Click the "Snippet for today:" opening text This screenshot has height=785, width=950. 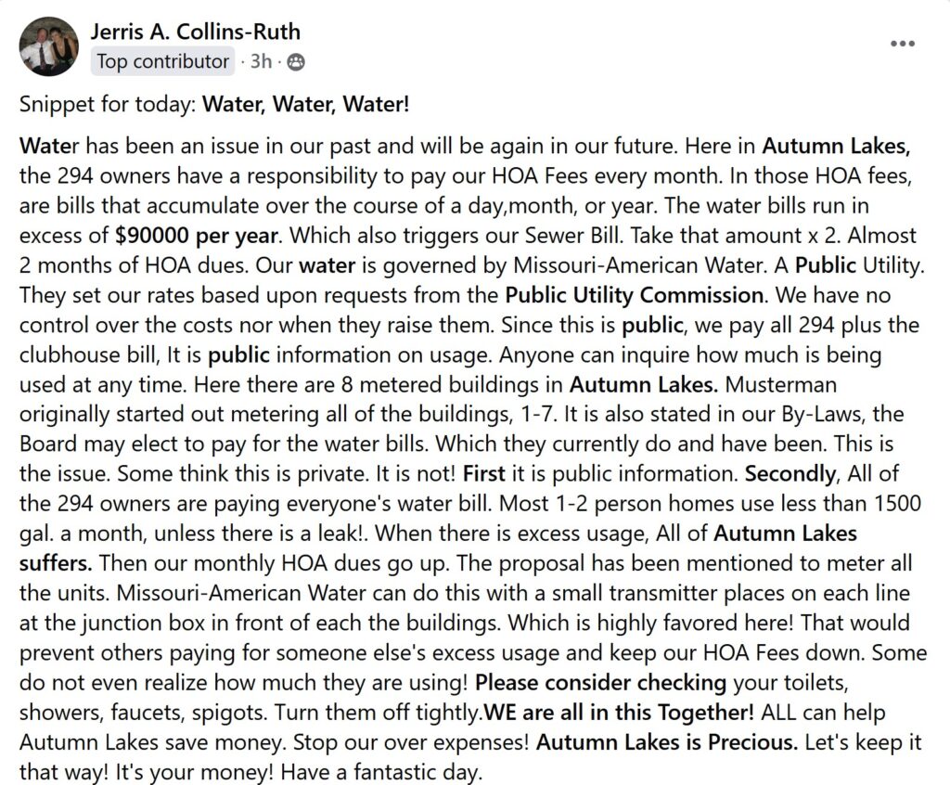[x=109, y=103]
